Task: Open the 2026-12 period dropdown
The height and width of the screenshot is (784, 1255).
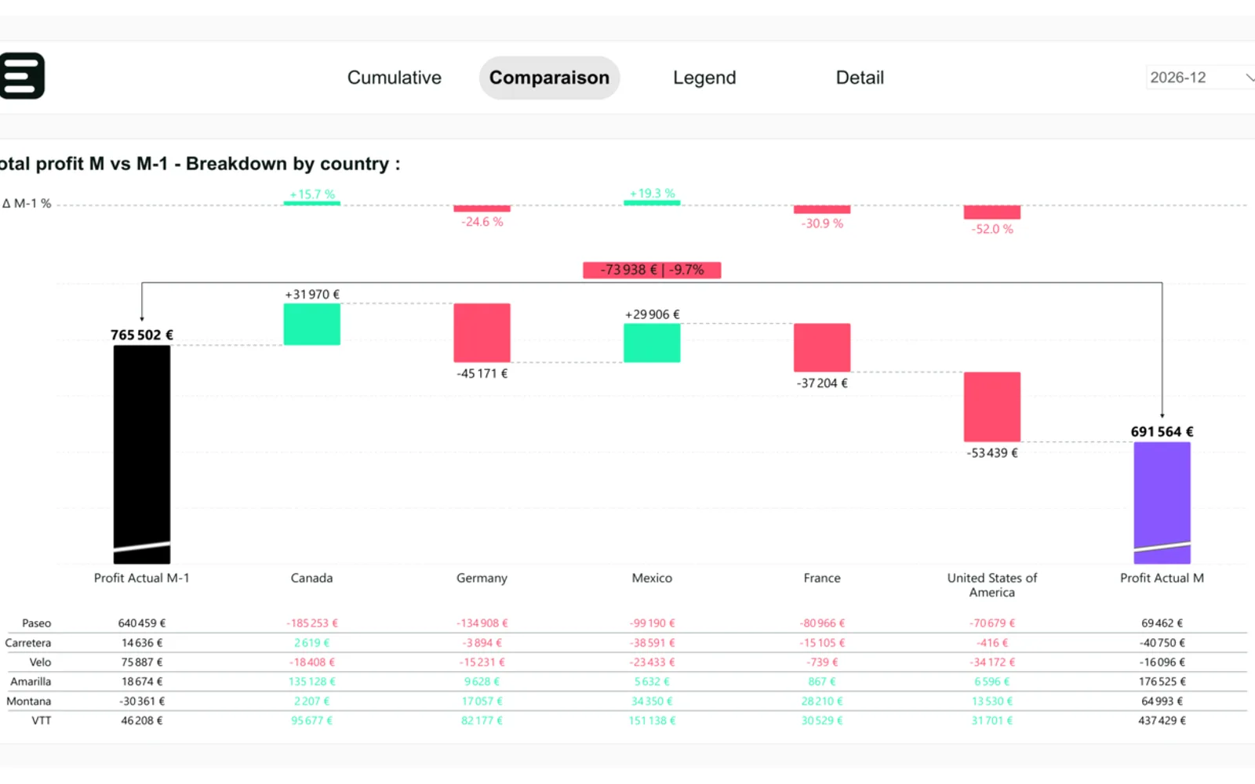Action: (x=1200, y=78)
